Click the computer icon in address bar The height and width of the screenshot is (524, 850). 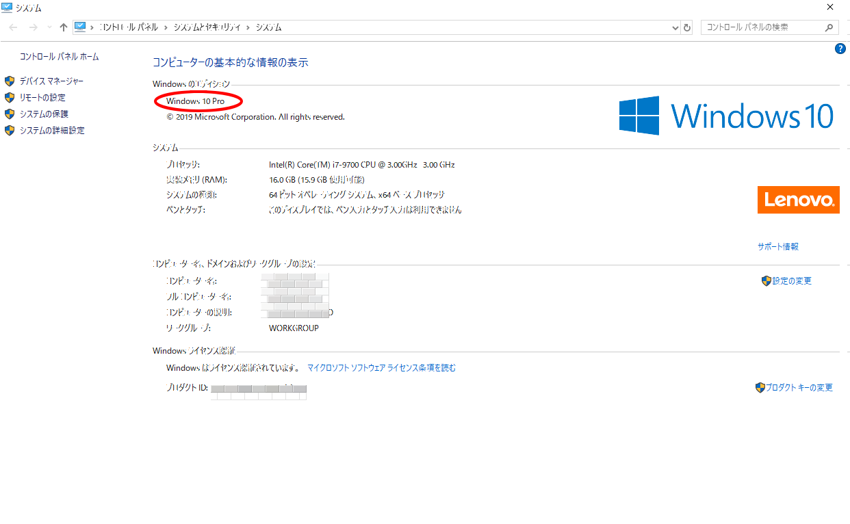pos(81,27)
